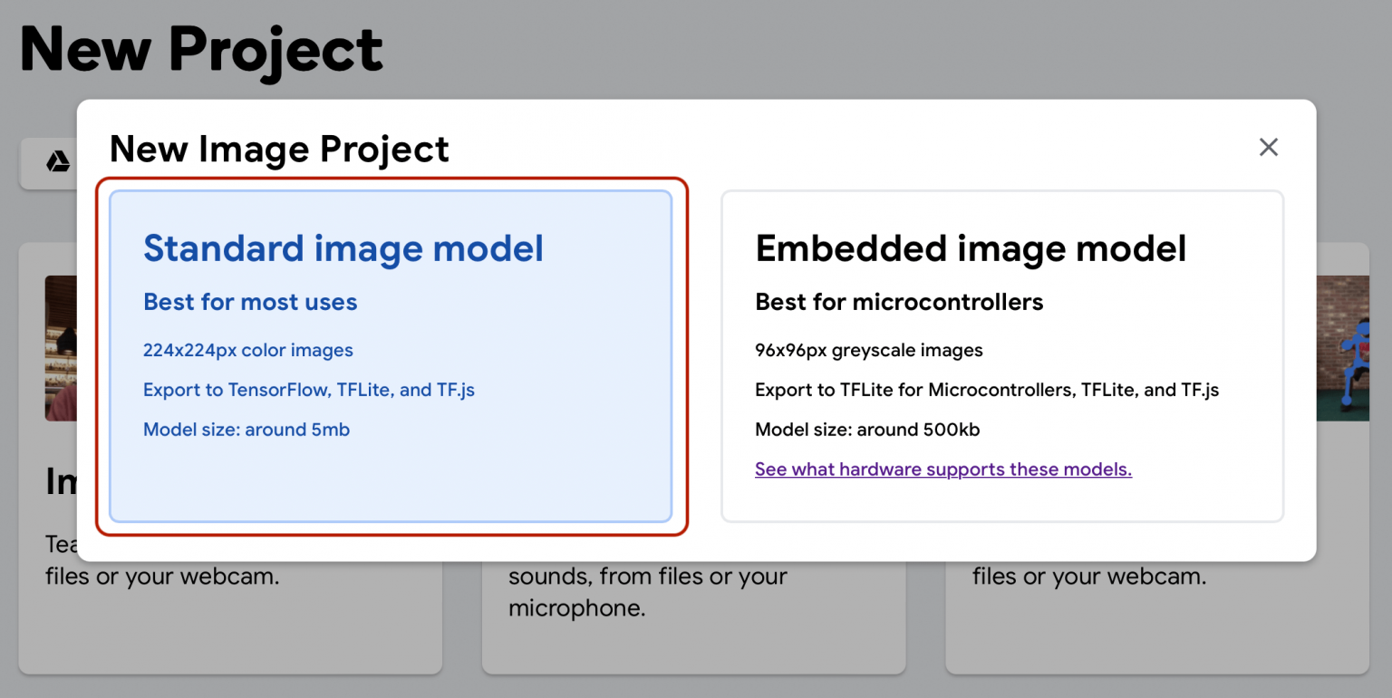The height and width of the screenshot is (698, 1392).
Task: Click the Standard image model heading
Action: pos(343,248)
